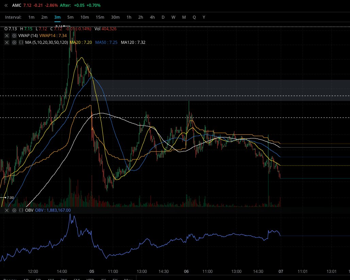The image size is (350, 280).
Task: Select the gray shaded rectangle zone drawing
Action: (220, 90)
